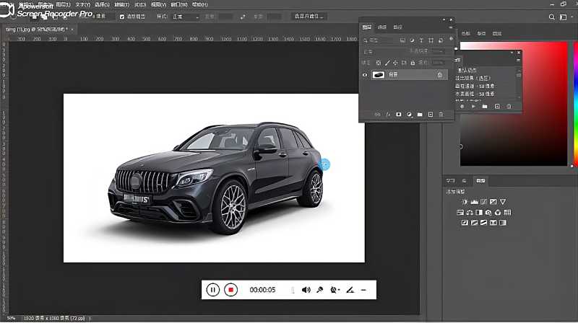Toggle layer filtering switch on or off
Screen dimensions: 578x323
[451, 39]
